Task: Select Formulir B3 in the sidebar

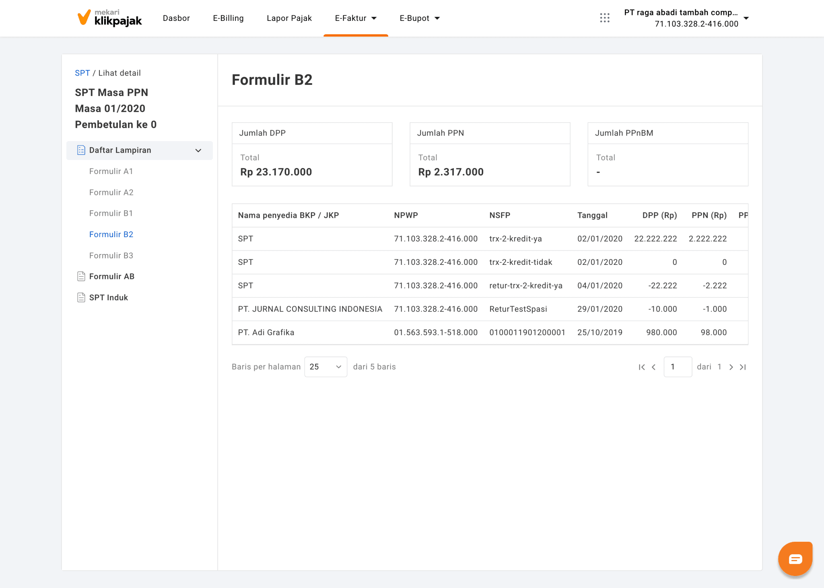Action: click(x=111, y=256)
